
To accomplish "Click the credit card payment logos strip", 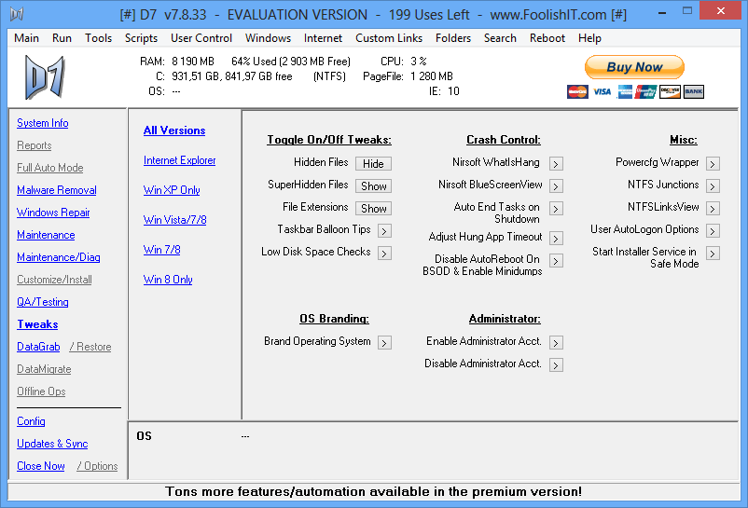I will (635, 91).
